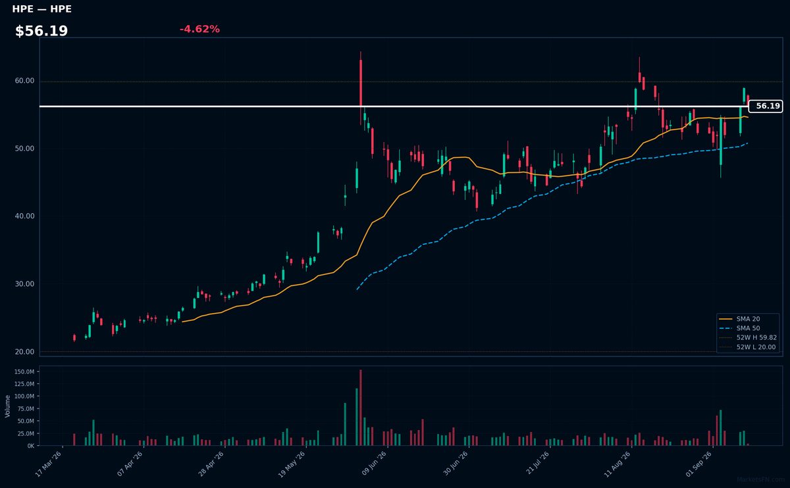Screen dimensions: 790x488
Task: Click the HPE — HPE chart title
Action: click(41, 9)
